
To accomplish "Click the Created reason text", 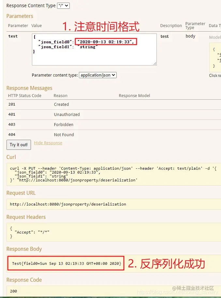I will 61,104.
